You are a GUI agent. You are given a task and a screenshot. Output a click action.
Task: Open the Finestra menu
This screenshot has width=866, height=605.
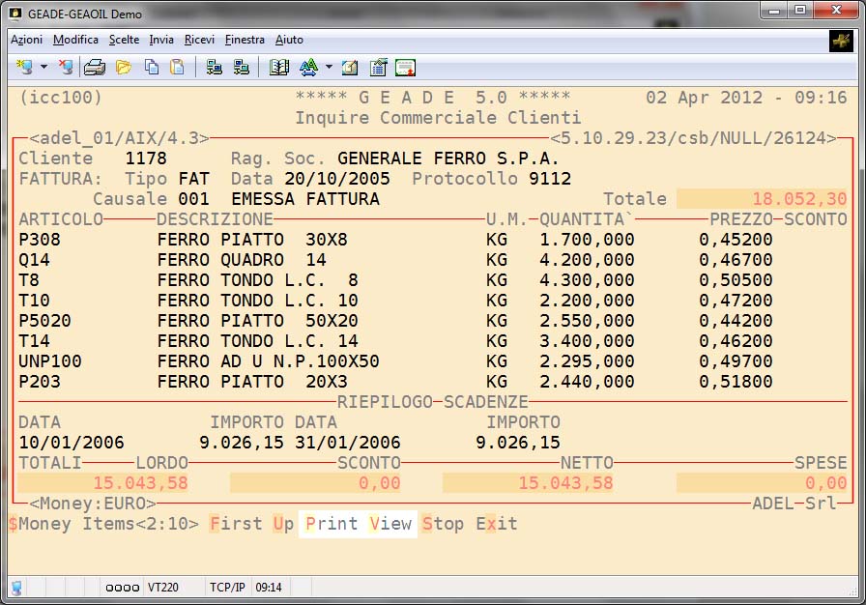click(x=245, y=40)
